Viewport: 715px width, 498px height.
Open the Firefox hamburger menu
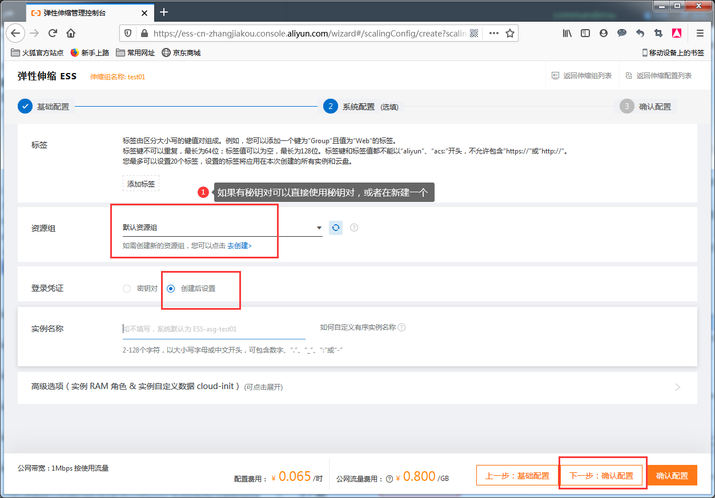700,33
